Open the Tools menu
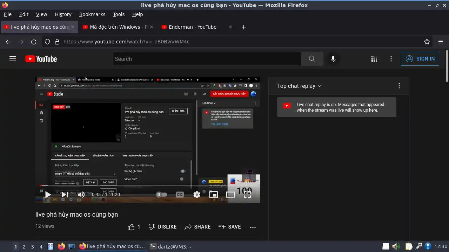449x252 pixels. [x=119, y=14]
